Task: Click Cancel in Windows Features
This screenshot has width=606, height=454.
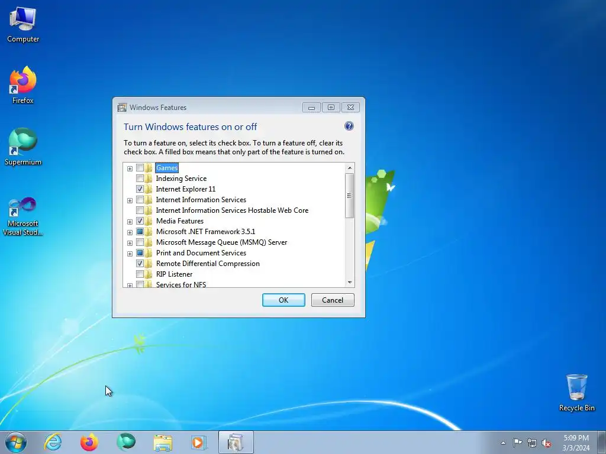Action: pos(333,300)
